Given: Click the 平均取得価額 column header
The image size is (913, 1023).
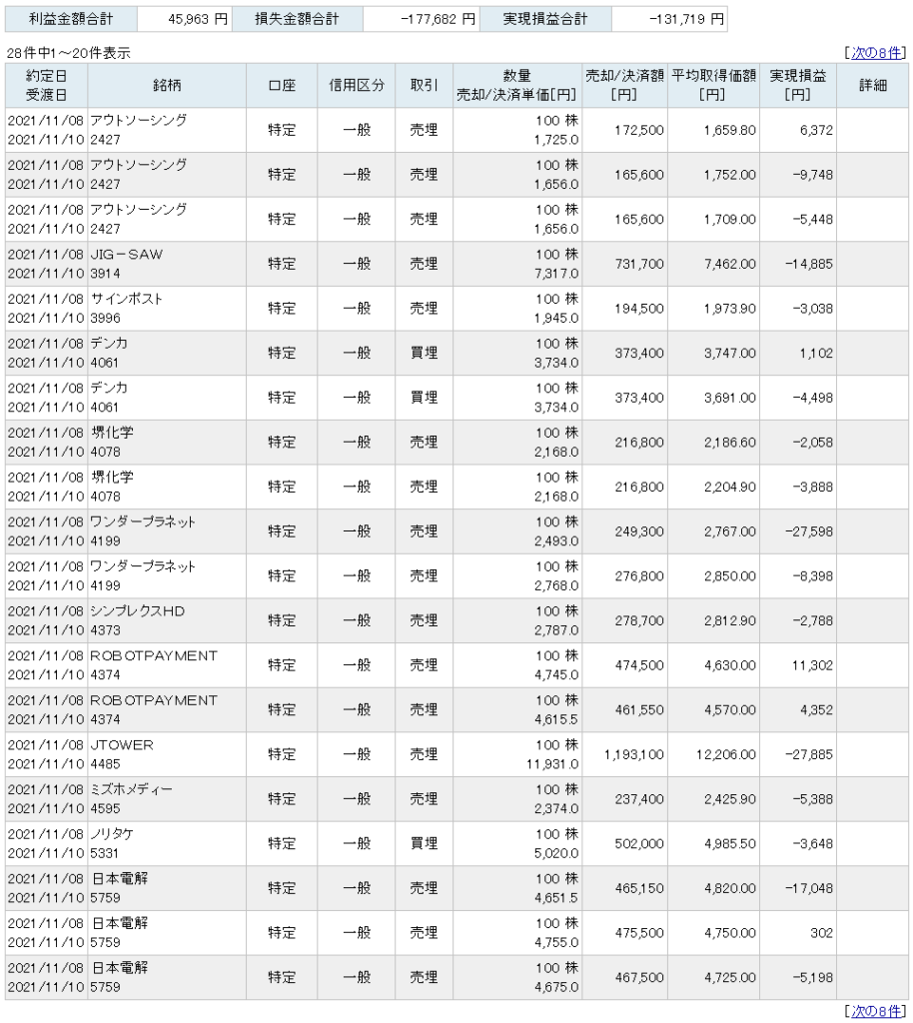Looking at the screenshot, I should point(713,86).
